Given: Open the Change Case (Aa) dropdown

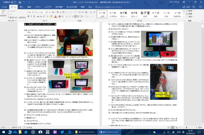Looking at the screenshot, I should point(53,12).
